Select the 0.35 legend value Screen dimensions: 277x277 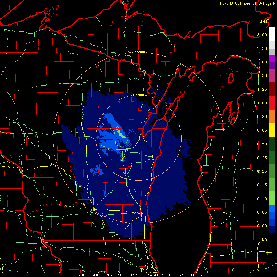coord(262,158)
